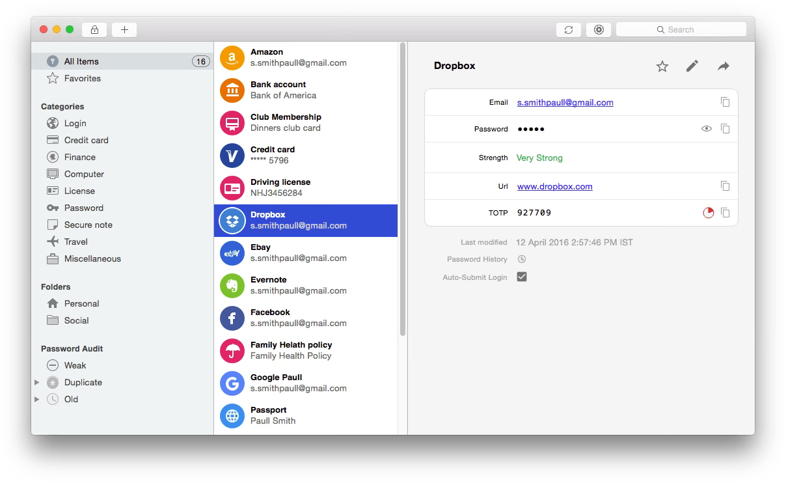Screen dimensions: 786x483
Task: Click the Very Strong strength text
Action: coord(539,158)
